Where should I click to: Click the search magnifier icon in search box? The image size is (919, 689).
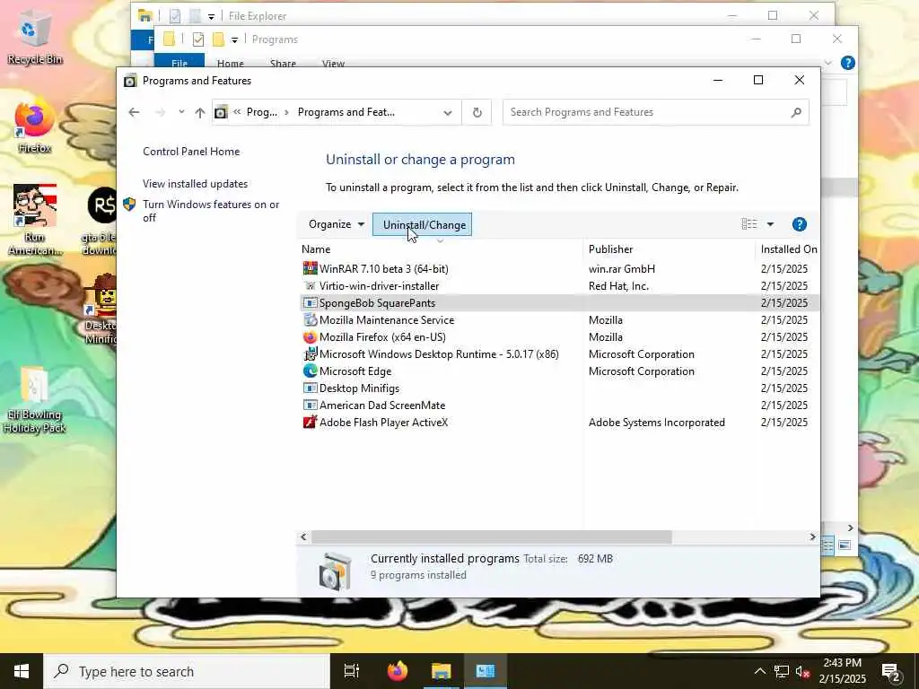[795, 112]
